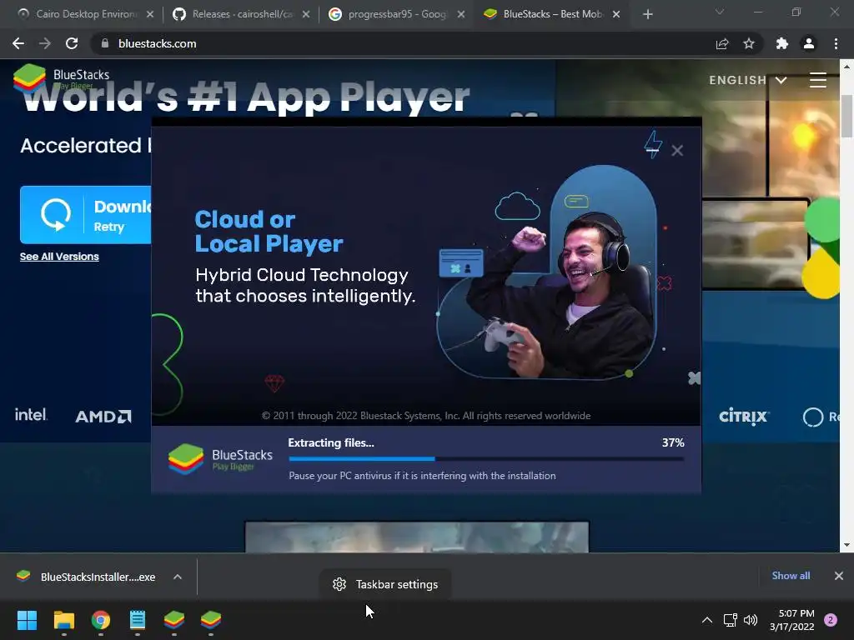Open File Explorer from taskbar
This screenshot has height=640, width=854.
tap(63, 620)
